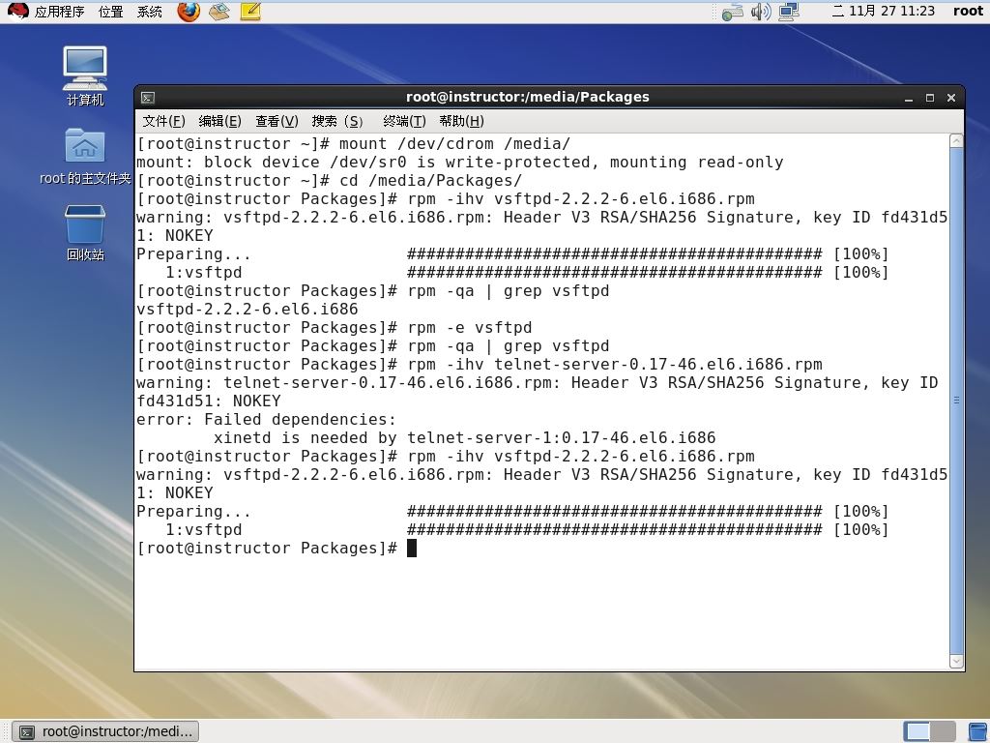
Task: Open the mail client panel icon
Action: click(x=219, y=12)
